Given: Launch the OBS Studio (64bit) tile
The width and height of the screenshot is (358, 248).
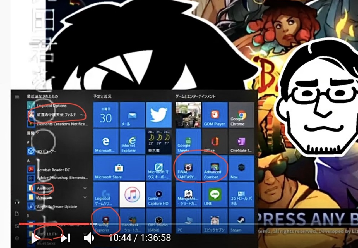Looking at the screenshot, I should [159, 221].
